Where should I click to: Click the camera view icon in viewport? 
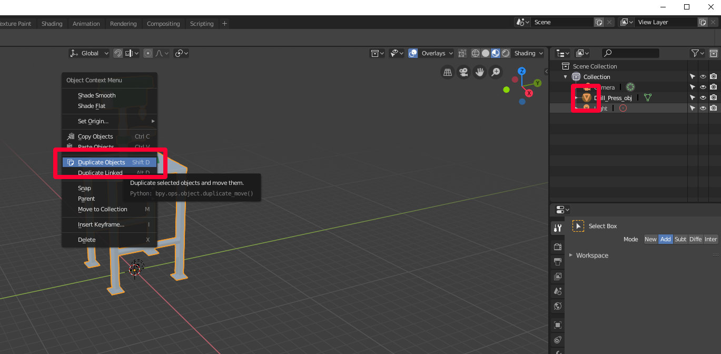pyautogui.click(x=463, y=72)
